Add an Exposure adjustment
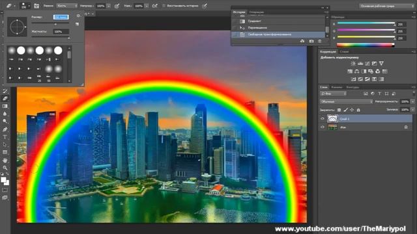417x234 pixels. tap(374, 64)
